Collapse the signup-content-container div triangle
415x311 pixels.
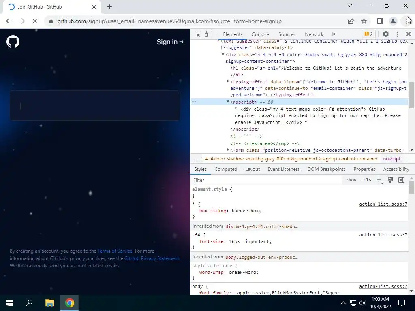click(223, 55)
